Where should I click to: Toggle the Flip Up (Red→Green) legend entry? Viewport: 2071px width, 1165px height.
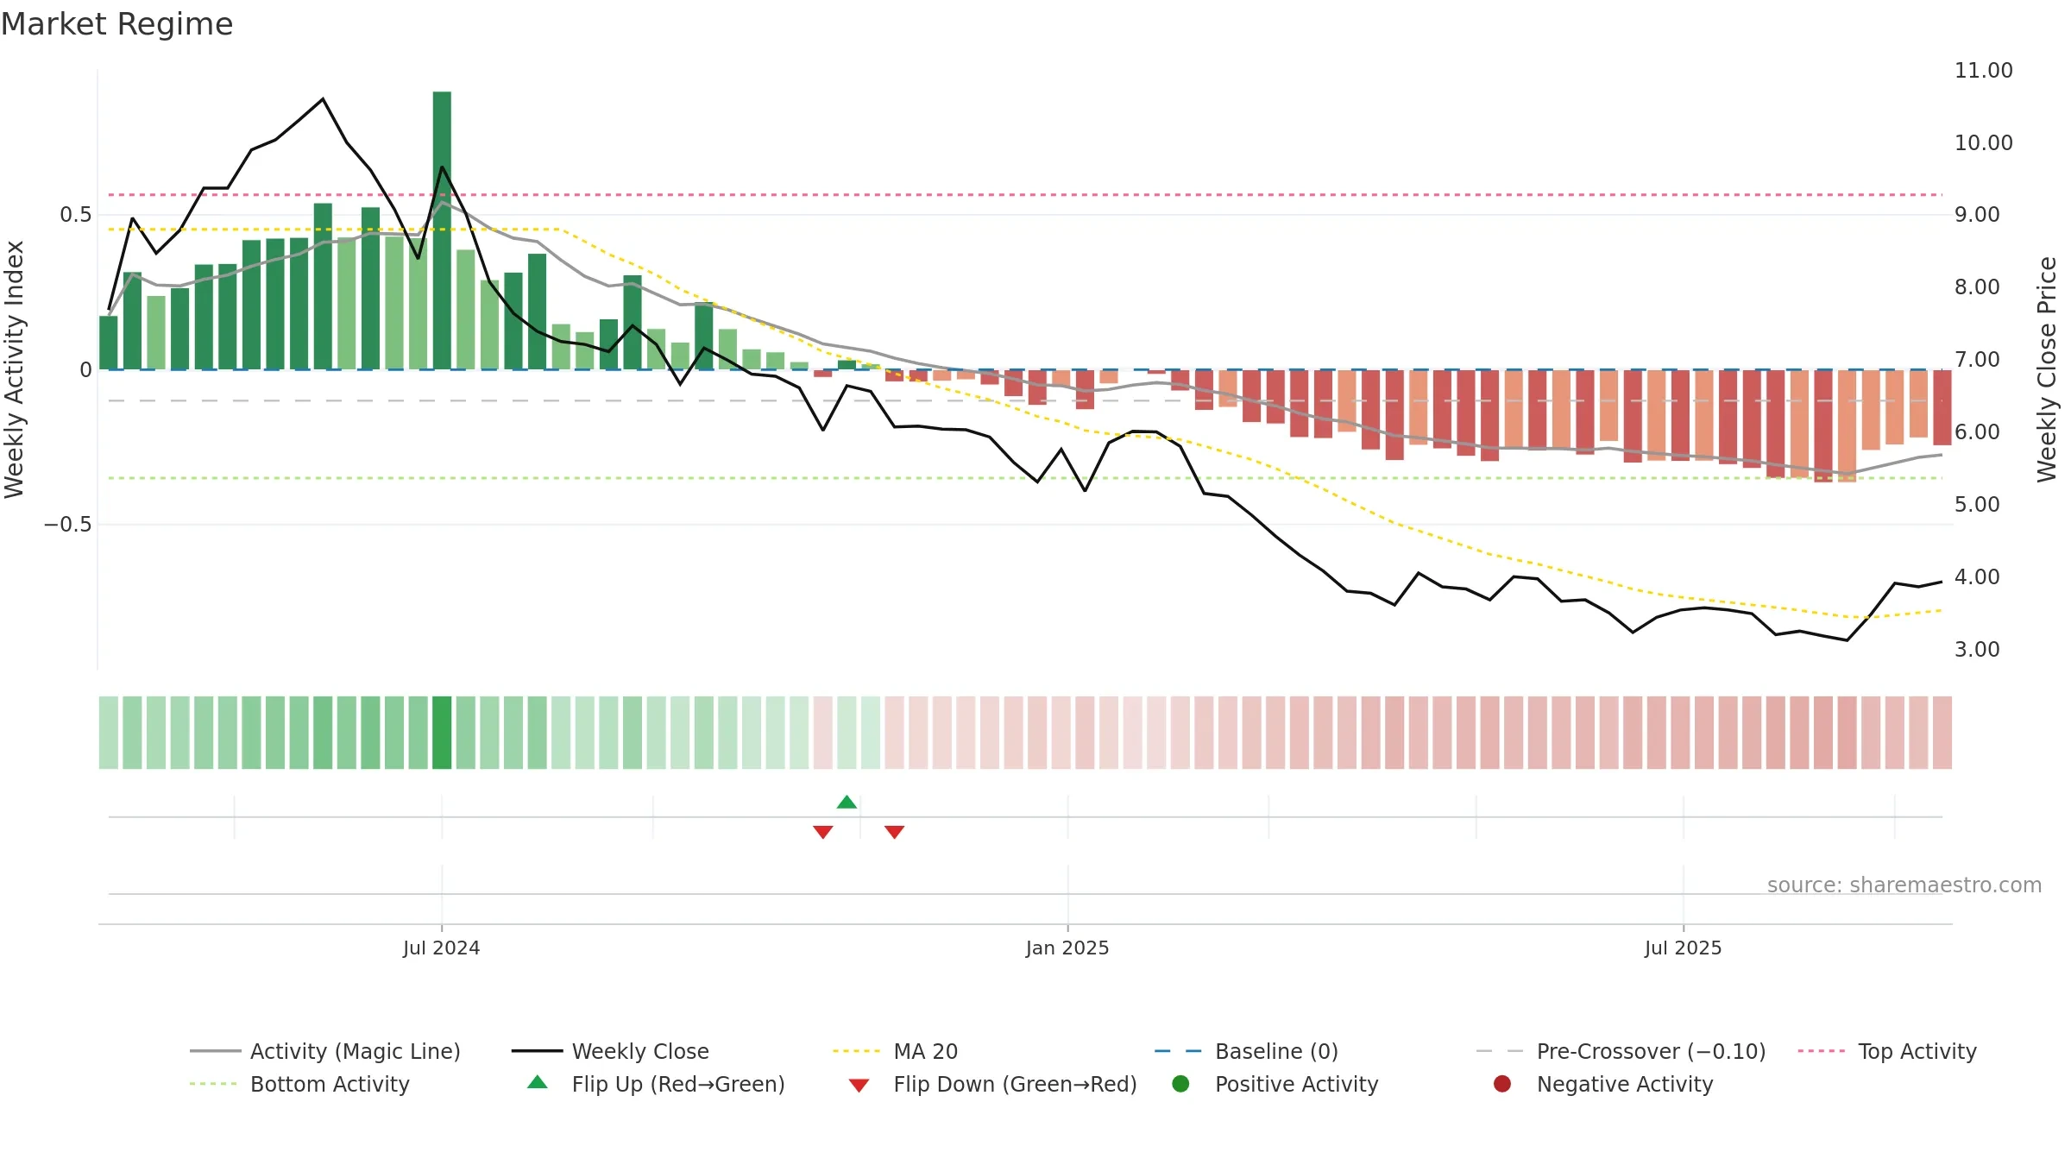[x=656, y=1084]
